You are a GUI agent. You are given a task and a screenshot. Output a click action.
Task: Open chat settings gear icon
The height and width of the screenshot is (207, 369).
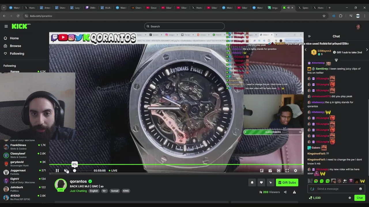pos(350,198)
